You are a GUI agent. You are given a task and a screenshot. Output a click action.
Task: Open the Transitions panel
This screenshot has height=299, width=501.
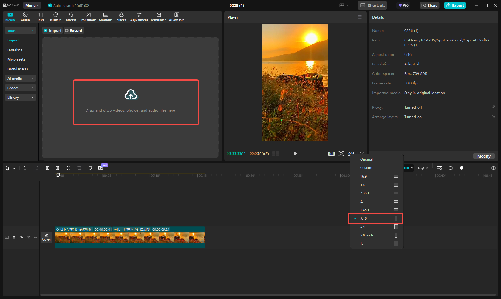[x=88, y=17]
